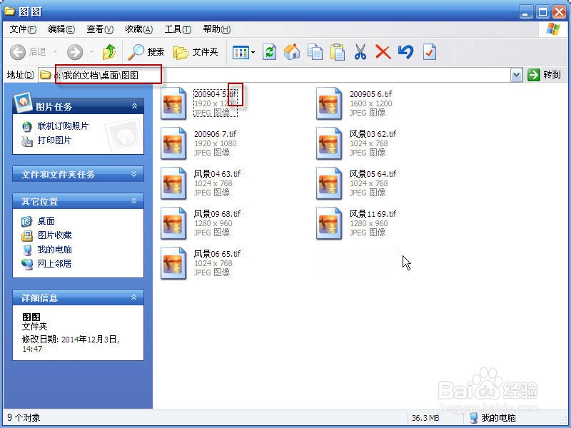
Task: Click the Paste clipboard icon
Action: [x=338, y=51]
